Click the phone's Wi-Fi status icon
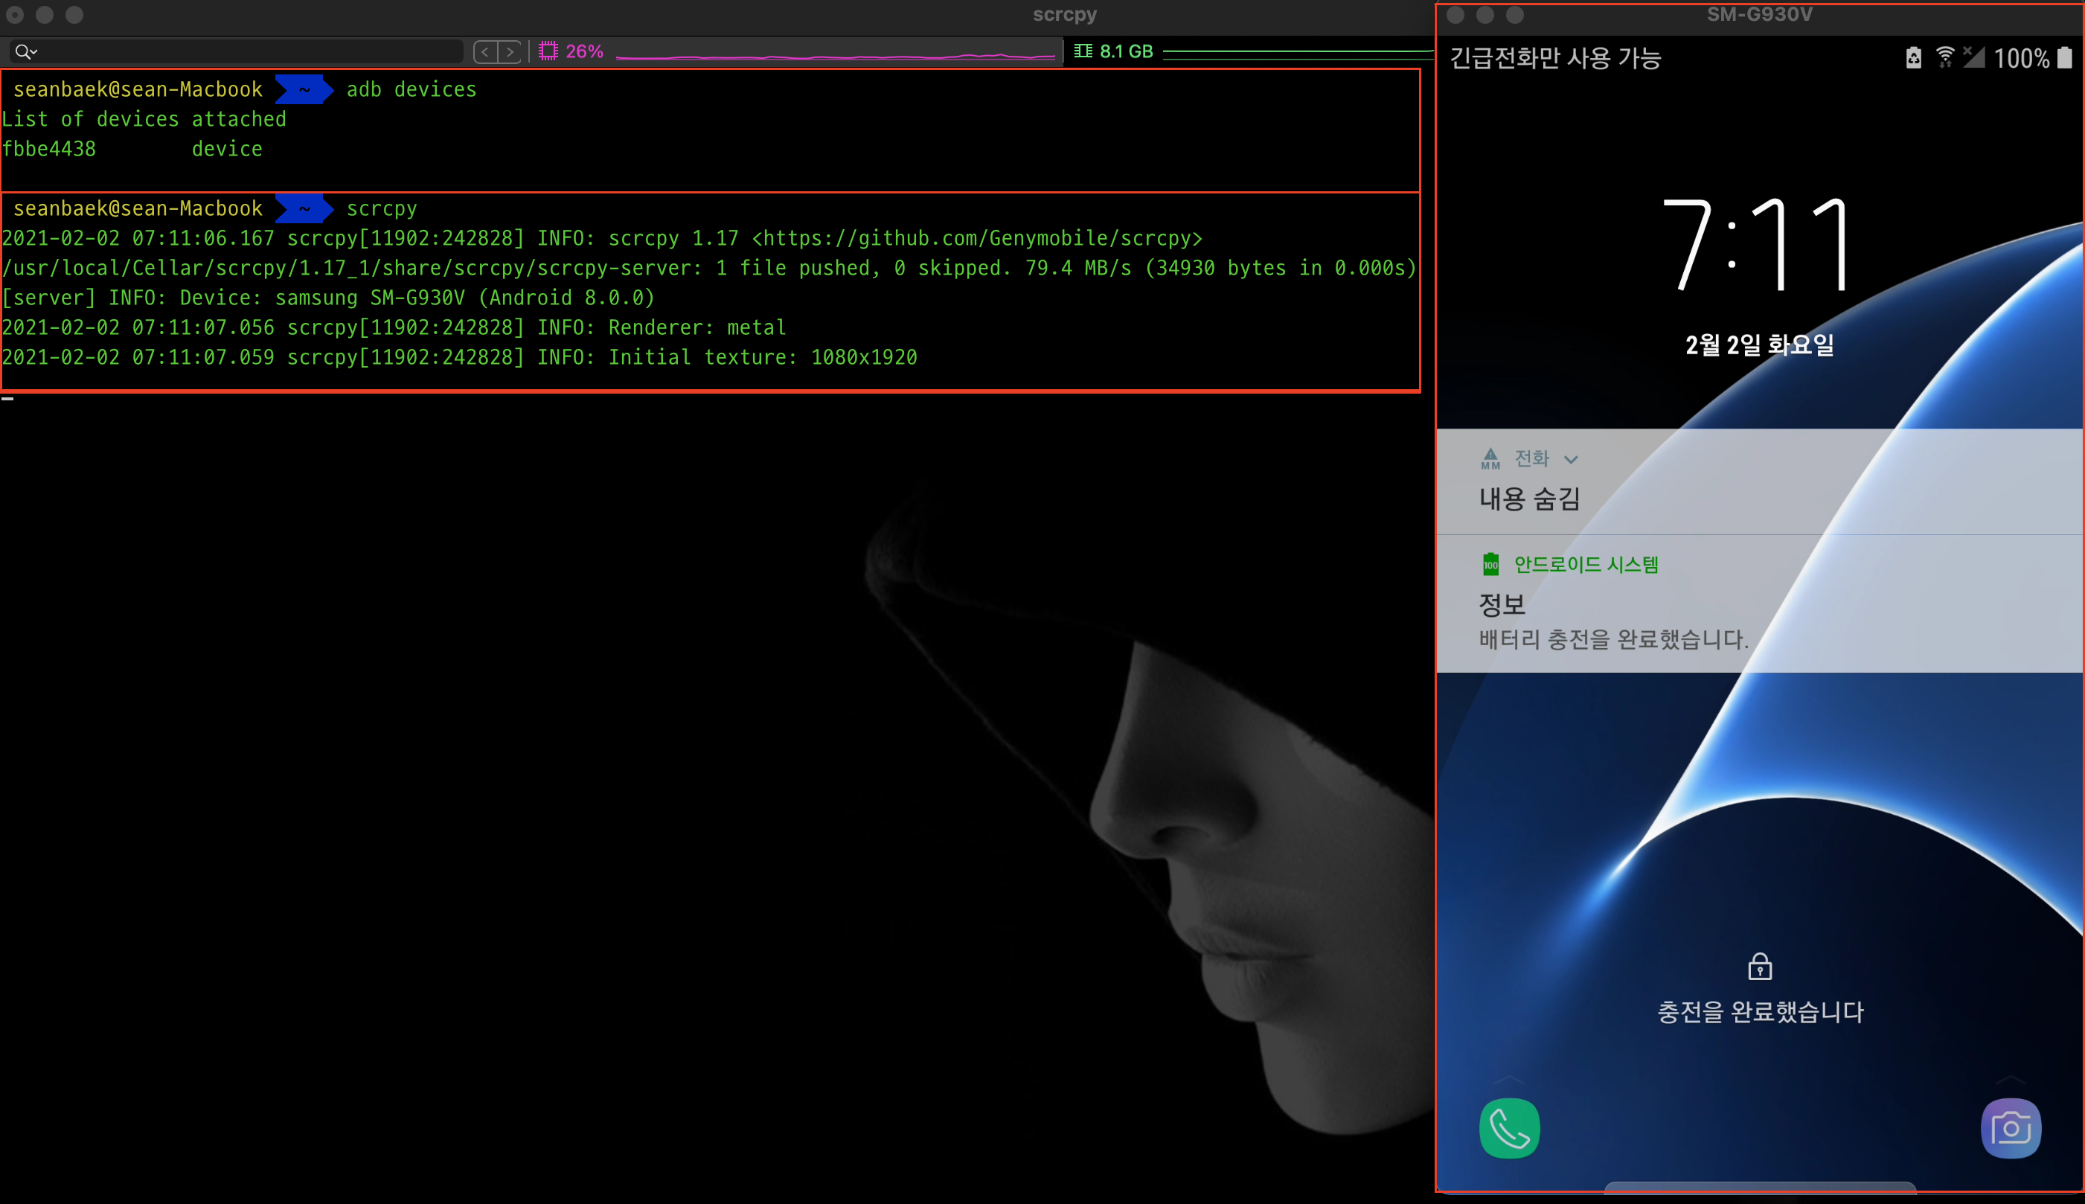2085x1204 pixels. click(1944, 57)
